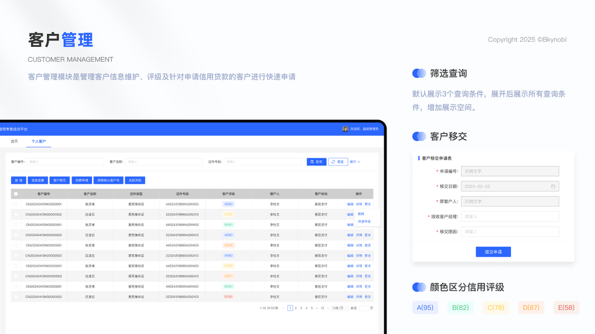Image resolution: width=595 pixels, height=334 pixels.
Task: Click the user avatar in the header
Action: click(345, 129)
